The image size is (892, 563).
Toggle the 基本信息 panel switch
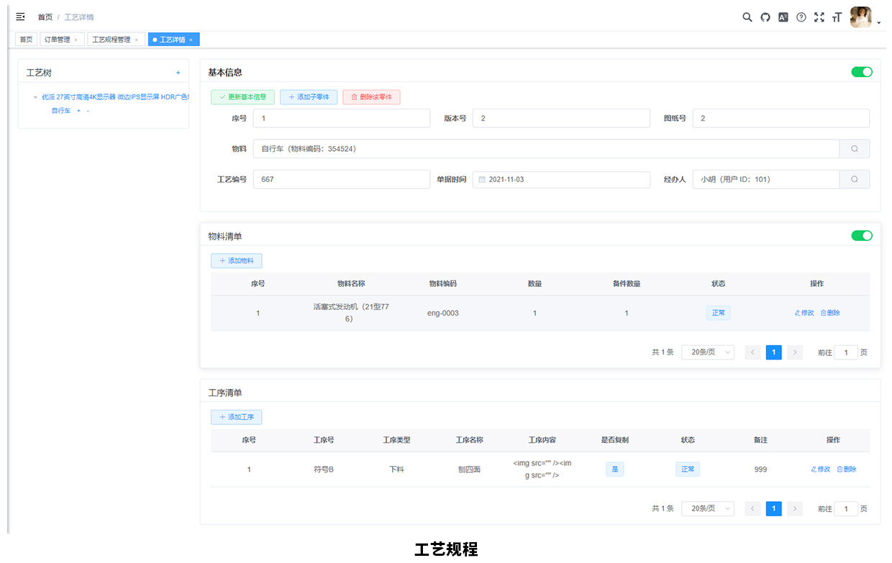[861, 72]
